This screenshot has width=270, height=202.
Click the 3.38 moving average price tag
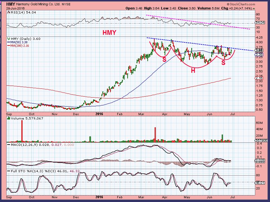click(x=259, y=55)
